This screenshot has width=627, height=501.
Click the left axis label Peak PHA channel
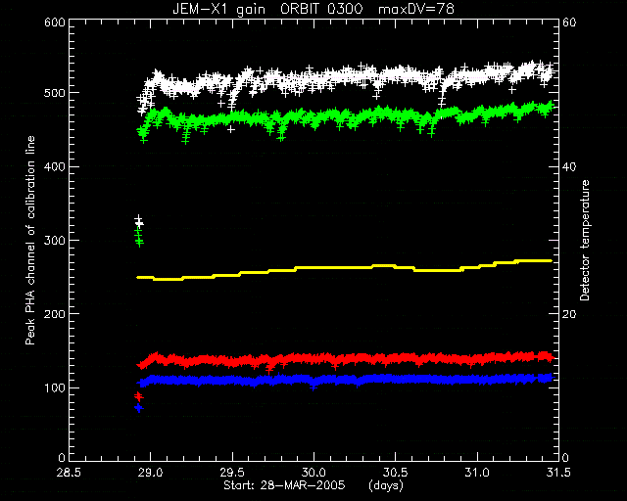pyautogui.click(x=30, y=241)
